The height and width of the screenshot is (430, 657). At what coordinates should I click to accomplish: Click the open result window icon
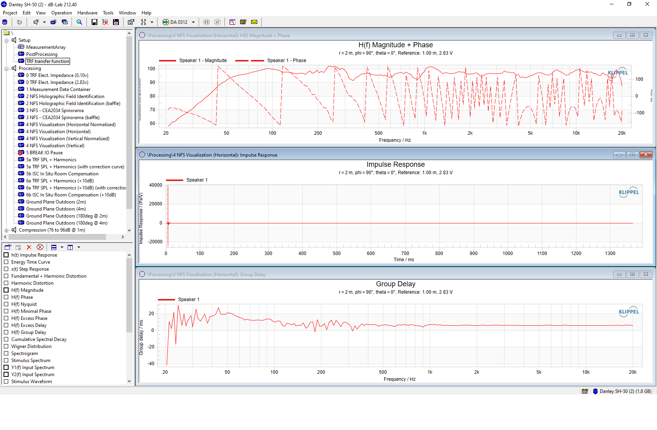7,247
